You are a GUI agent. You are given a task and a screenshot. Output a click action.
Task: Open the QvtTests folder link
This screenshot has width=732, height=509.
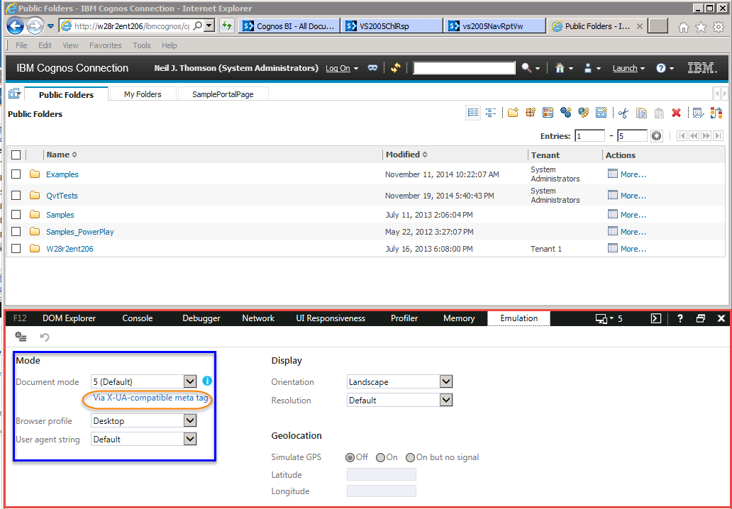pyautogui.click(x=62, y=196)
